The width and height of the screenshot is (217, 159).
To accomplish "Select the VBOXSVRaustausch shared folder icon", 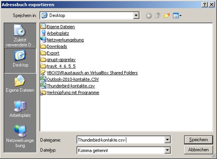I will [43, 72].
